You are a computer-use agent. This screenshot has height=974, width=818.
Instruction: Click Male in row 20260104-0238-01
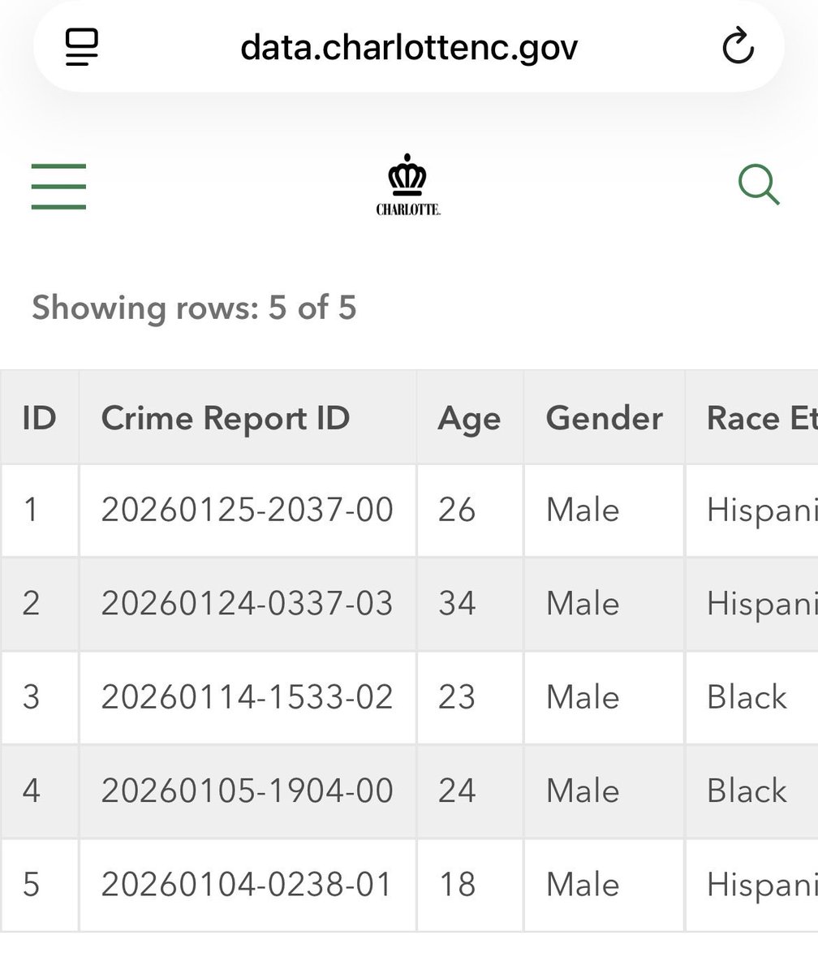pos(583,885)
